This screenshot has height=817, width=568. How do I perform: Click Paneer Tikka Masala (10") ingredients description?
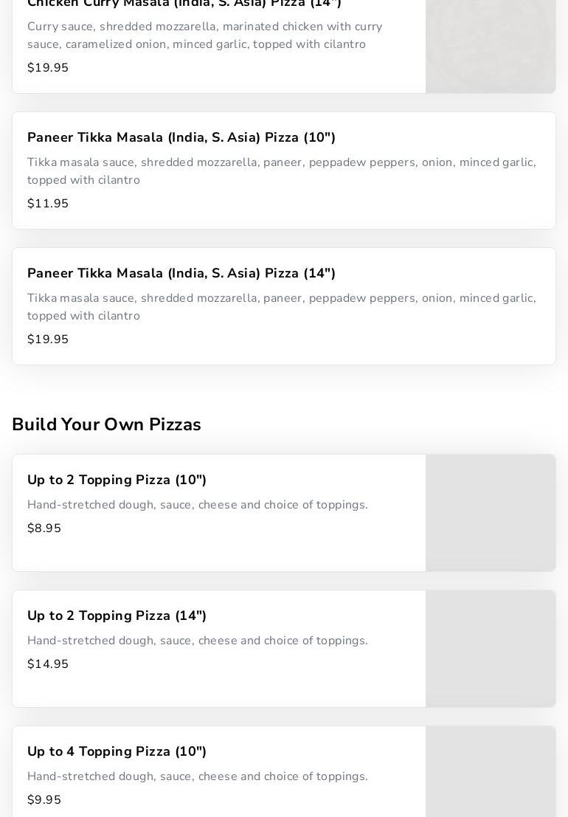coord(281,171)
